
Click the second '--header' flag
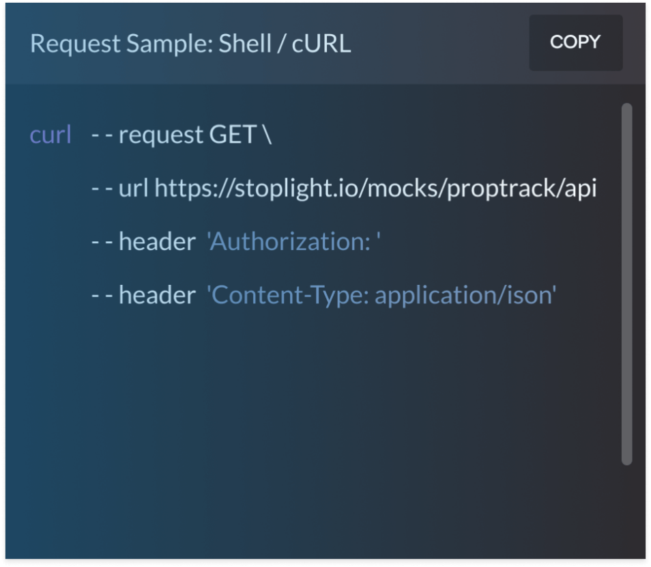pyautogui.click(x=143, y=295)
